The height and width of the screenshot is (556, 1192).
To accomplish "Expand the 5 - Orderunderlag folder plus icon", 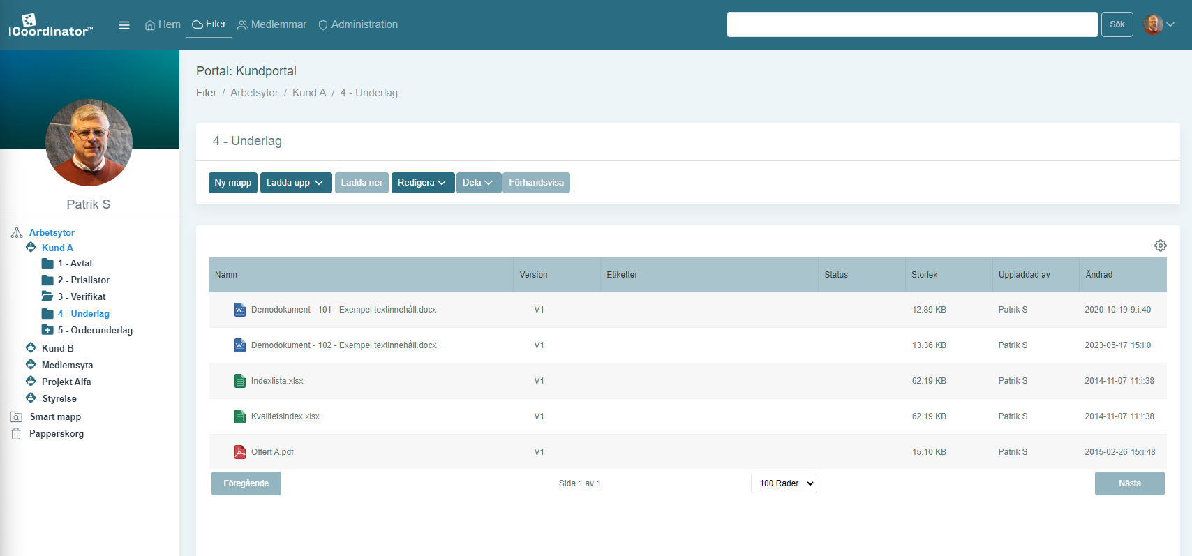I will click(47, 330).
